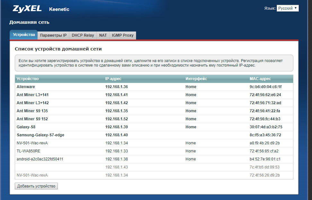Open the TL-WA850RE device entry
The height and width of the screenshot is (200, 312).
click(x=29, y=151)
